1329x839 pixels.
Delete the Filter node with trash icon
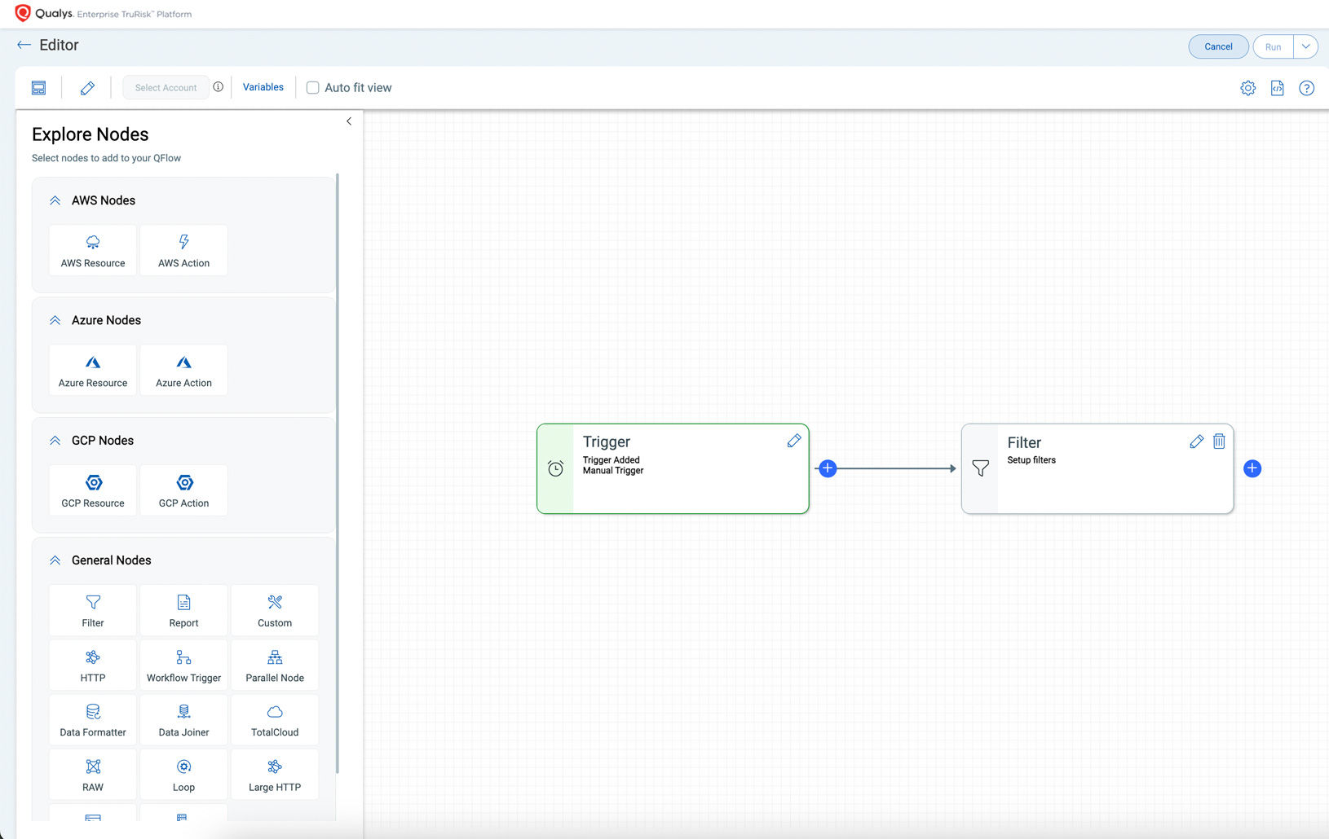(1219, 441)
